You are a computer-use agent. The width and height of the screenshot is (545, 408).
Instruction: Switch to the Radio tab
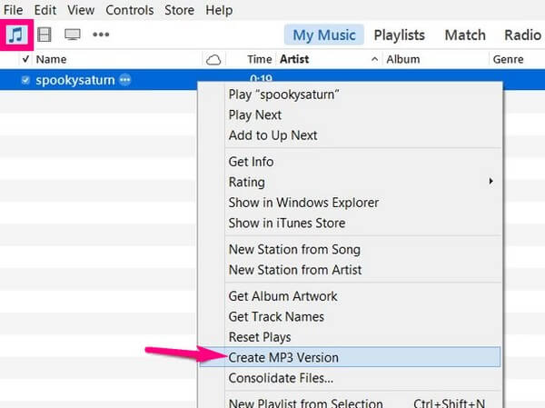[523, 35]
